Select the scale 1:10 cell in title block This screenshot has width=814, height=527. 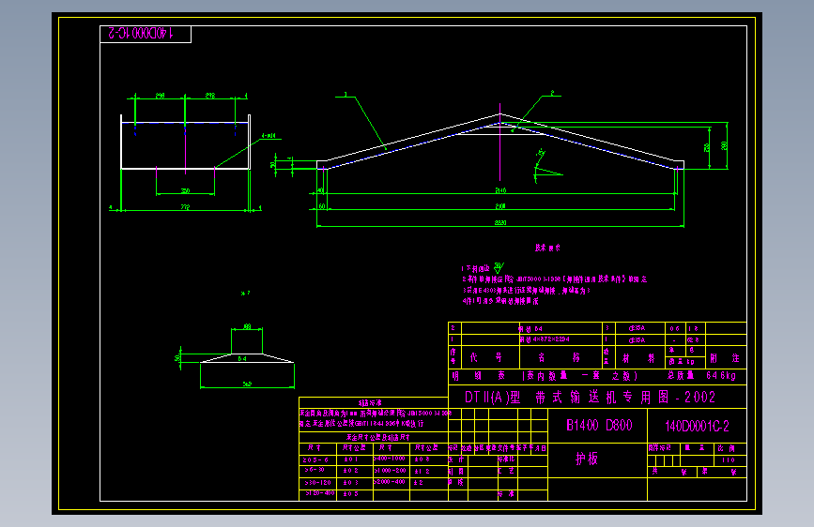point(729,460)
